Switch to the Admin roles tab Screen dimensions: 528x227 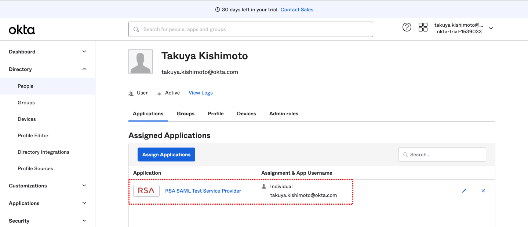pyautogui.click(x=284, y=113)
